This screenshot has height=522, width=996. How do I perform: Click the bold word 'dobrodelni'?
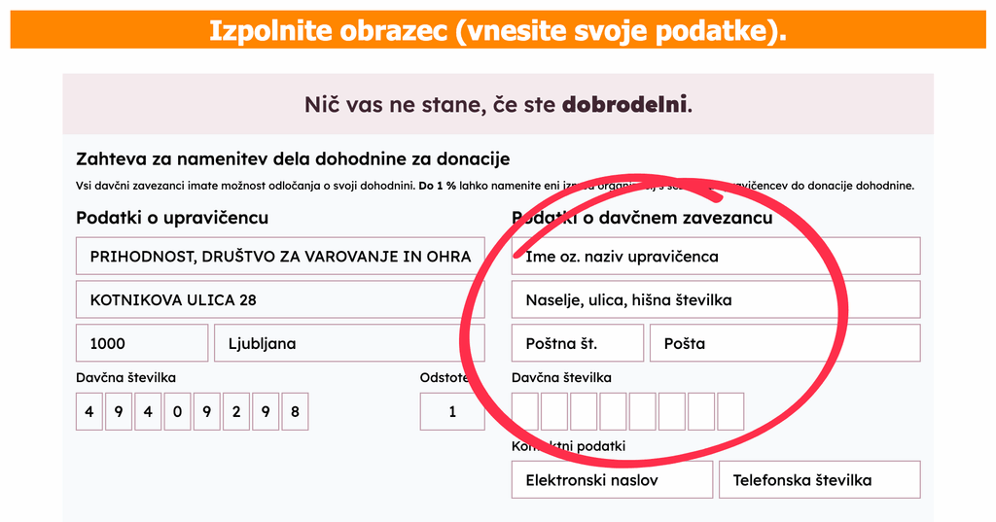pyautogui.click(x=625, y=103)
